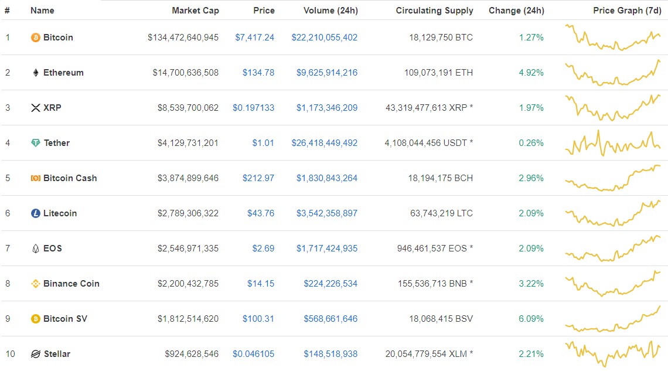The width and height of the screenshot is (668, 371).
Task: Open the Bitcoin Cash name link
Action: [70, 178]
